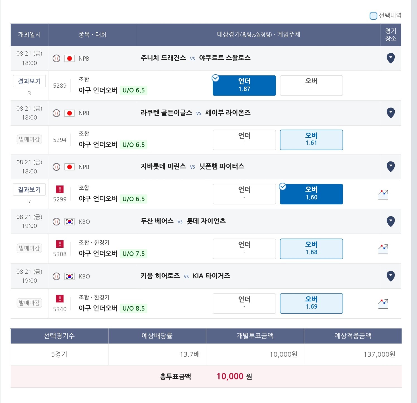Click the 종목 · 대회 column header

[93, 35]
